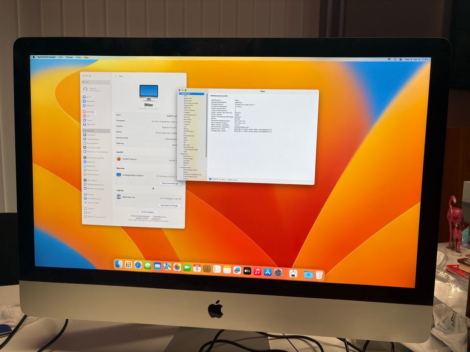This screenshot has width=470, height=352.
Task: Select Generelt in the System Settings sidebar
Action: coord(96,131)
